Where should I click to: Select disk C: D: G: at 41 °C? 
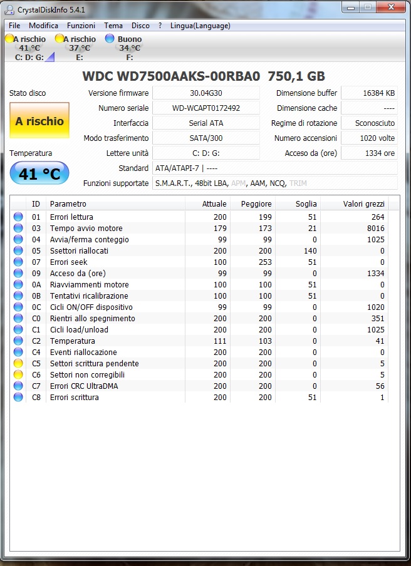coord(29,48)
